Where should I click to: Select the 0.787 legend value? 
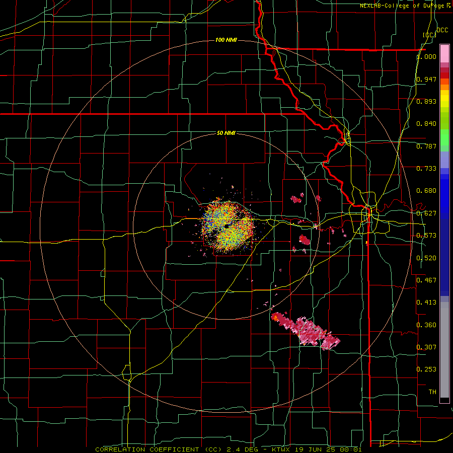426,146
